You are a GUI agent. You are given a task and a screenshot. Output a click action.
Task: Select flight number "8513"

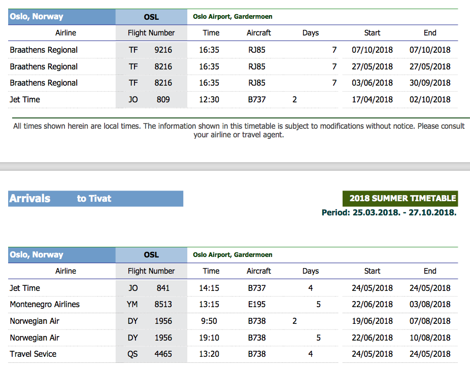point(163,305)
